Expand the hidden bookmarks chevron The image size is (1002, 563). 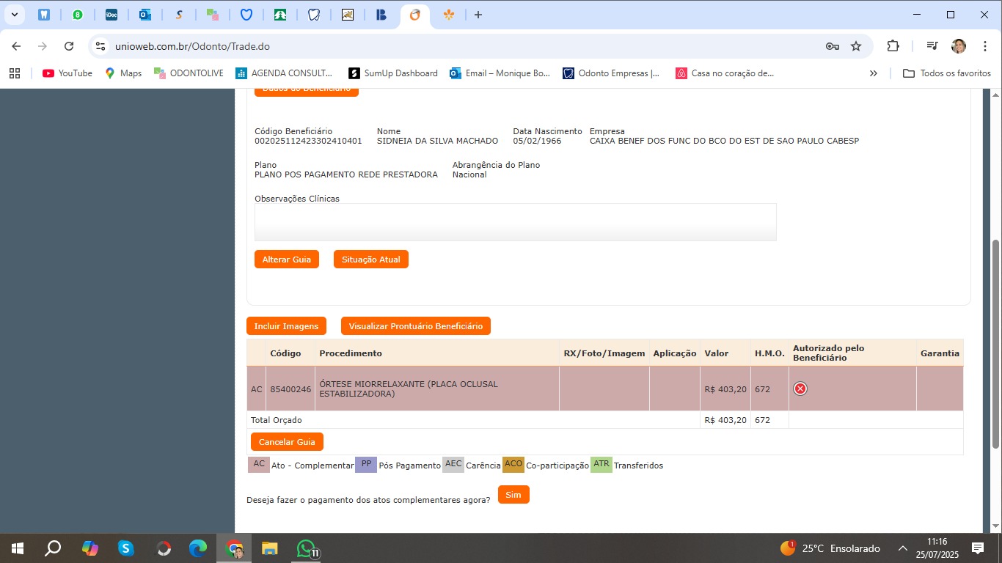point(874,73)
